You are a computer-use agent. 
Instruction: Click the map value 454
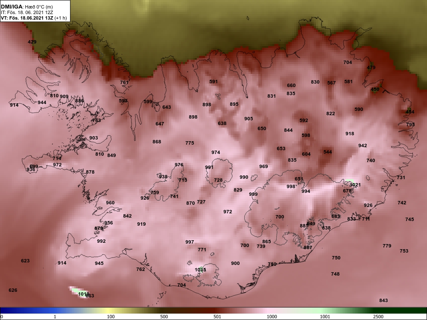click(x=410, y=112)
